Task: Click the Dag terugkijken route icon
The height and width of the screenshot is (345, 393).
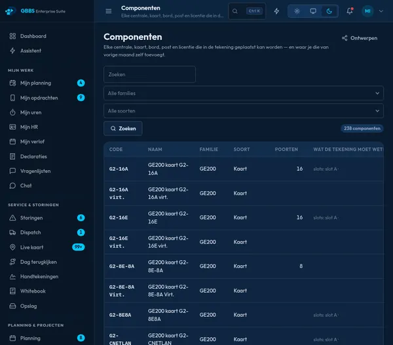Action: click(x=12, y=262)
